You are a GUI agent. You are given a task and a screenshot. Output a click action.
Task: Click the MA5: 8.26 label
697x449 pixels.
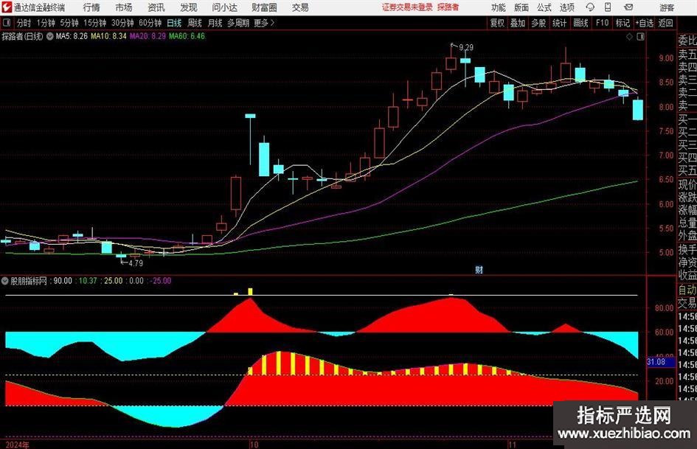coord(72,36)
